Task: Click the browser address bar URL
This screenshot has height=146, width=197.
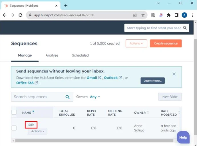Action: click(x=64, y=15)
